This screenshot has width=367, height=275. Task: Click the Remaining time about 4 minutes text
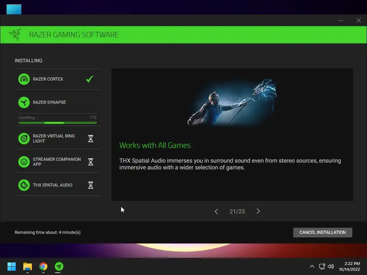(48, 232)
